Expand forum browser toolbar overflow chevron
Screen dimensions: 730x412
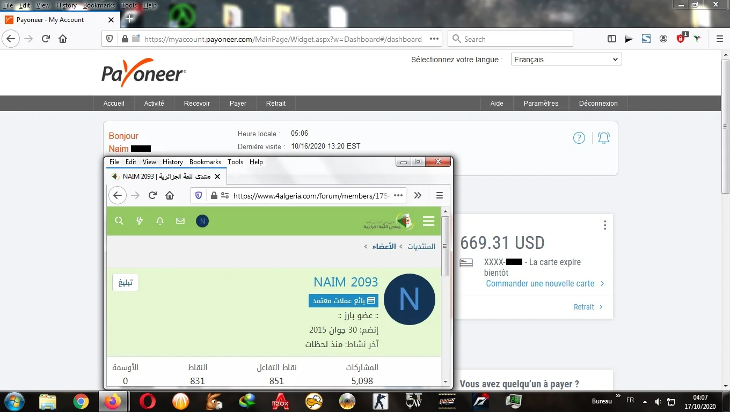[418, 195]
